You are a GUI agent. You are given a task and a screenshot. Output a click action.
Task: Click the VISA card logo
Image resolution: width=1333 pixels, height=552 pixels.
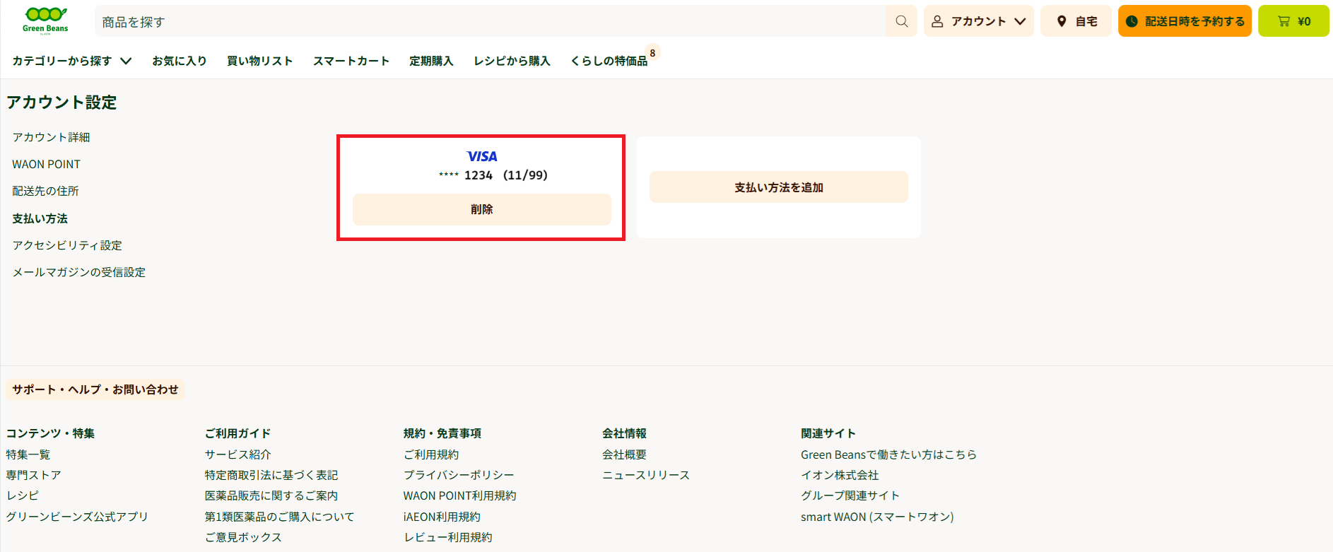tap(482, 156)
